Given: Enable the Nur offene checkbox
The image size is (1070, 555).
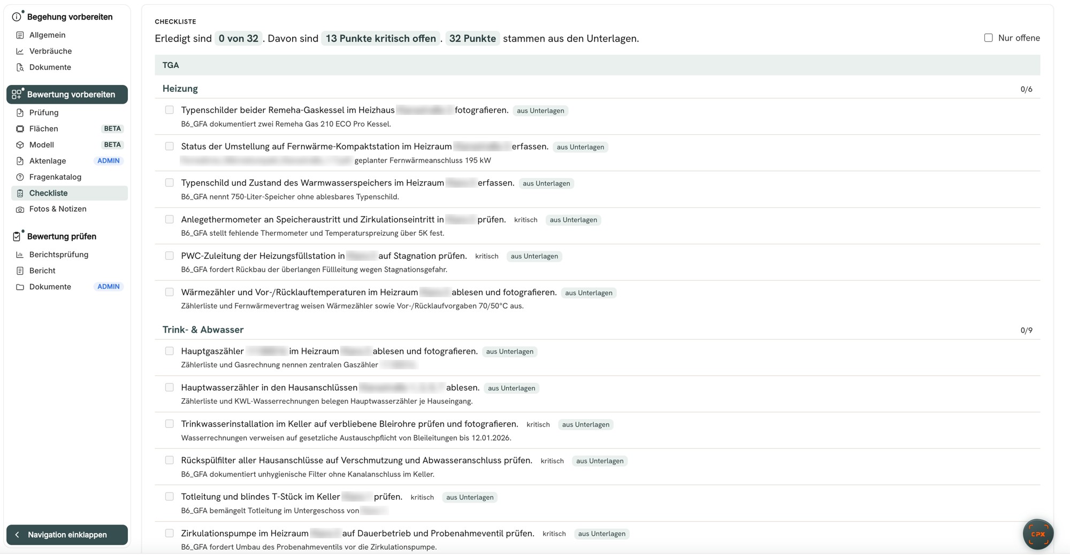Looking at the screenshot, I should (x=988, y=38).
